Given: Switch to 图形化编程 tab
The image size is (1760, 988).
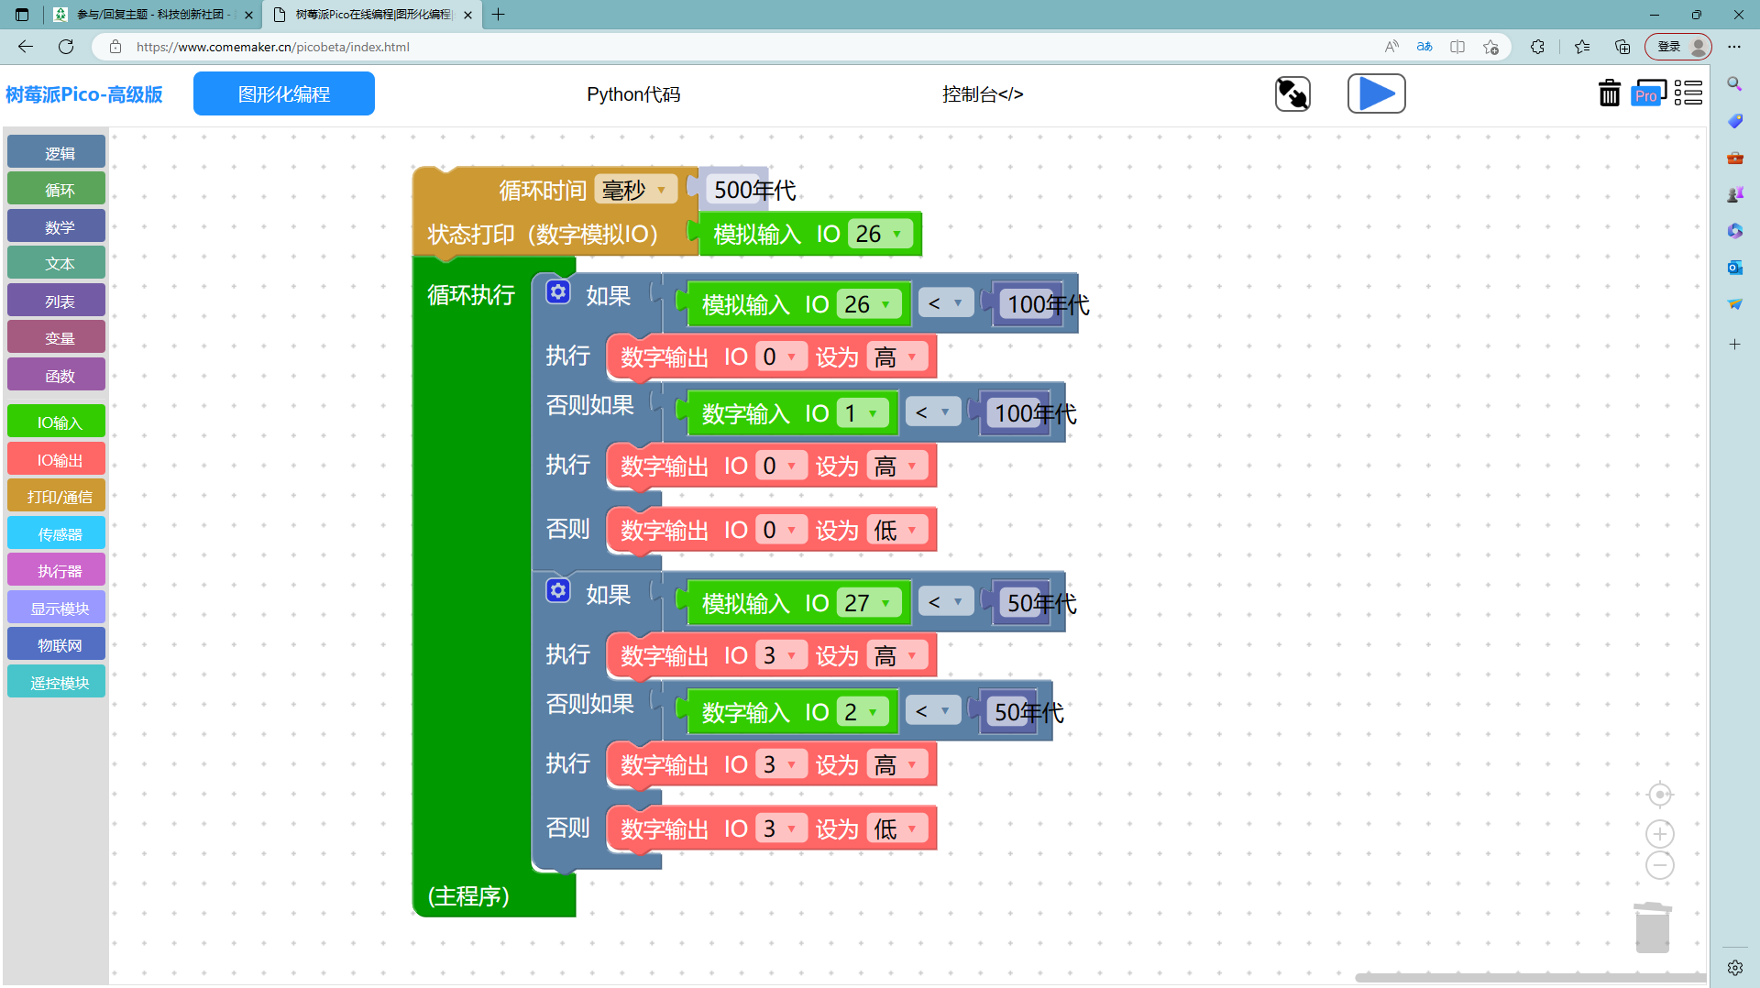Looking at the screenshot, I should click(x=284, y=93).
